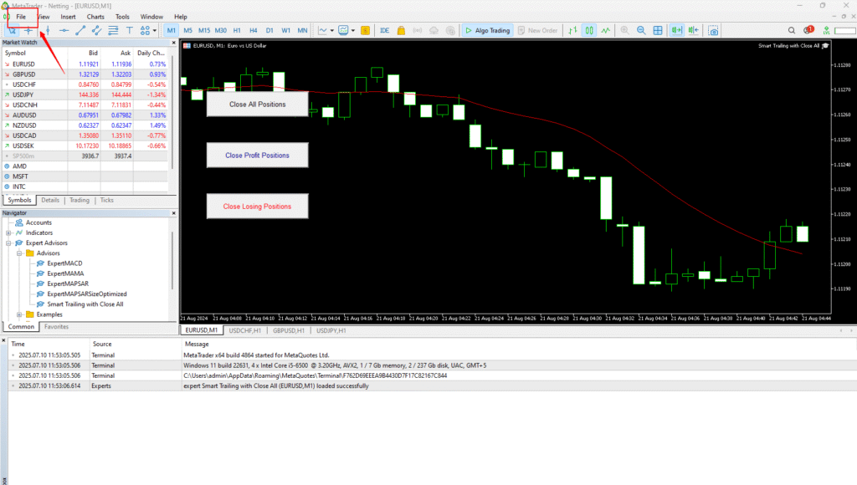Select ExpertMACD in the Navigator

[x=64, y=263]
